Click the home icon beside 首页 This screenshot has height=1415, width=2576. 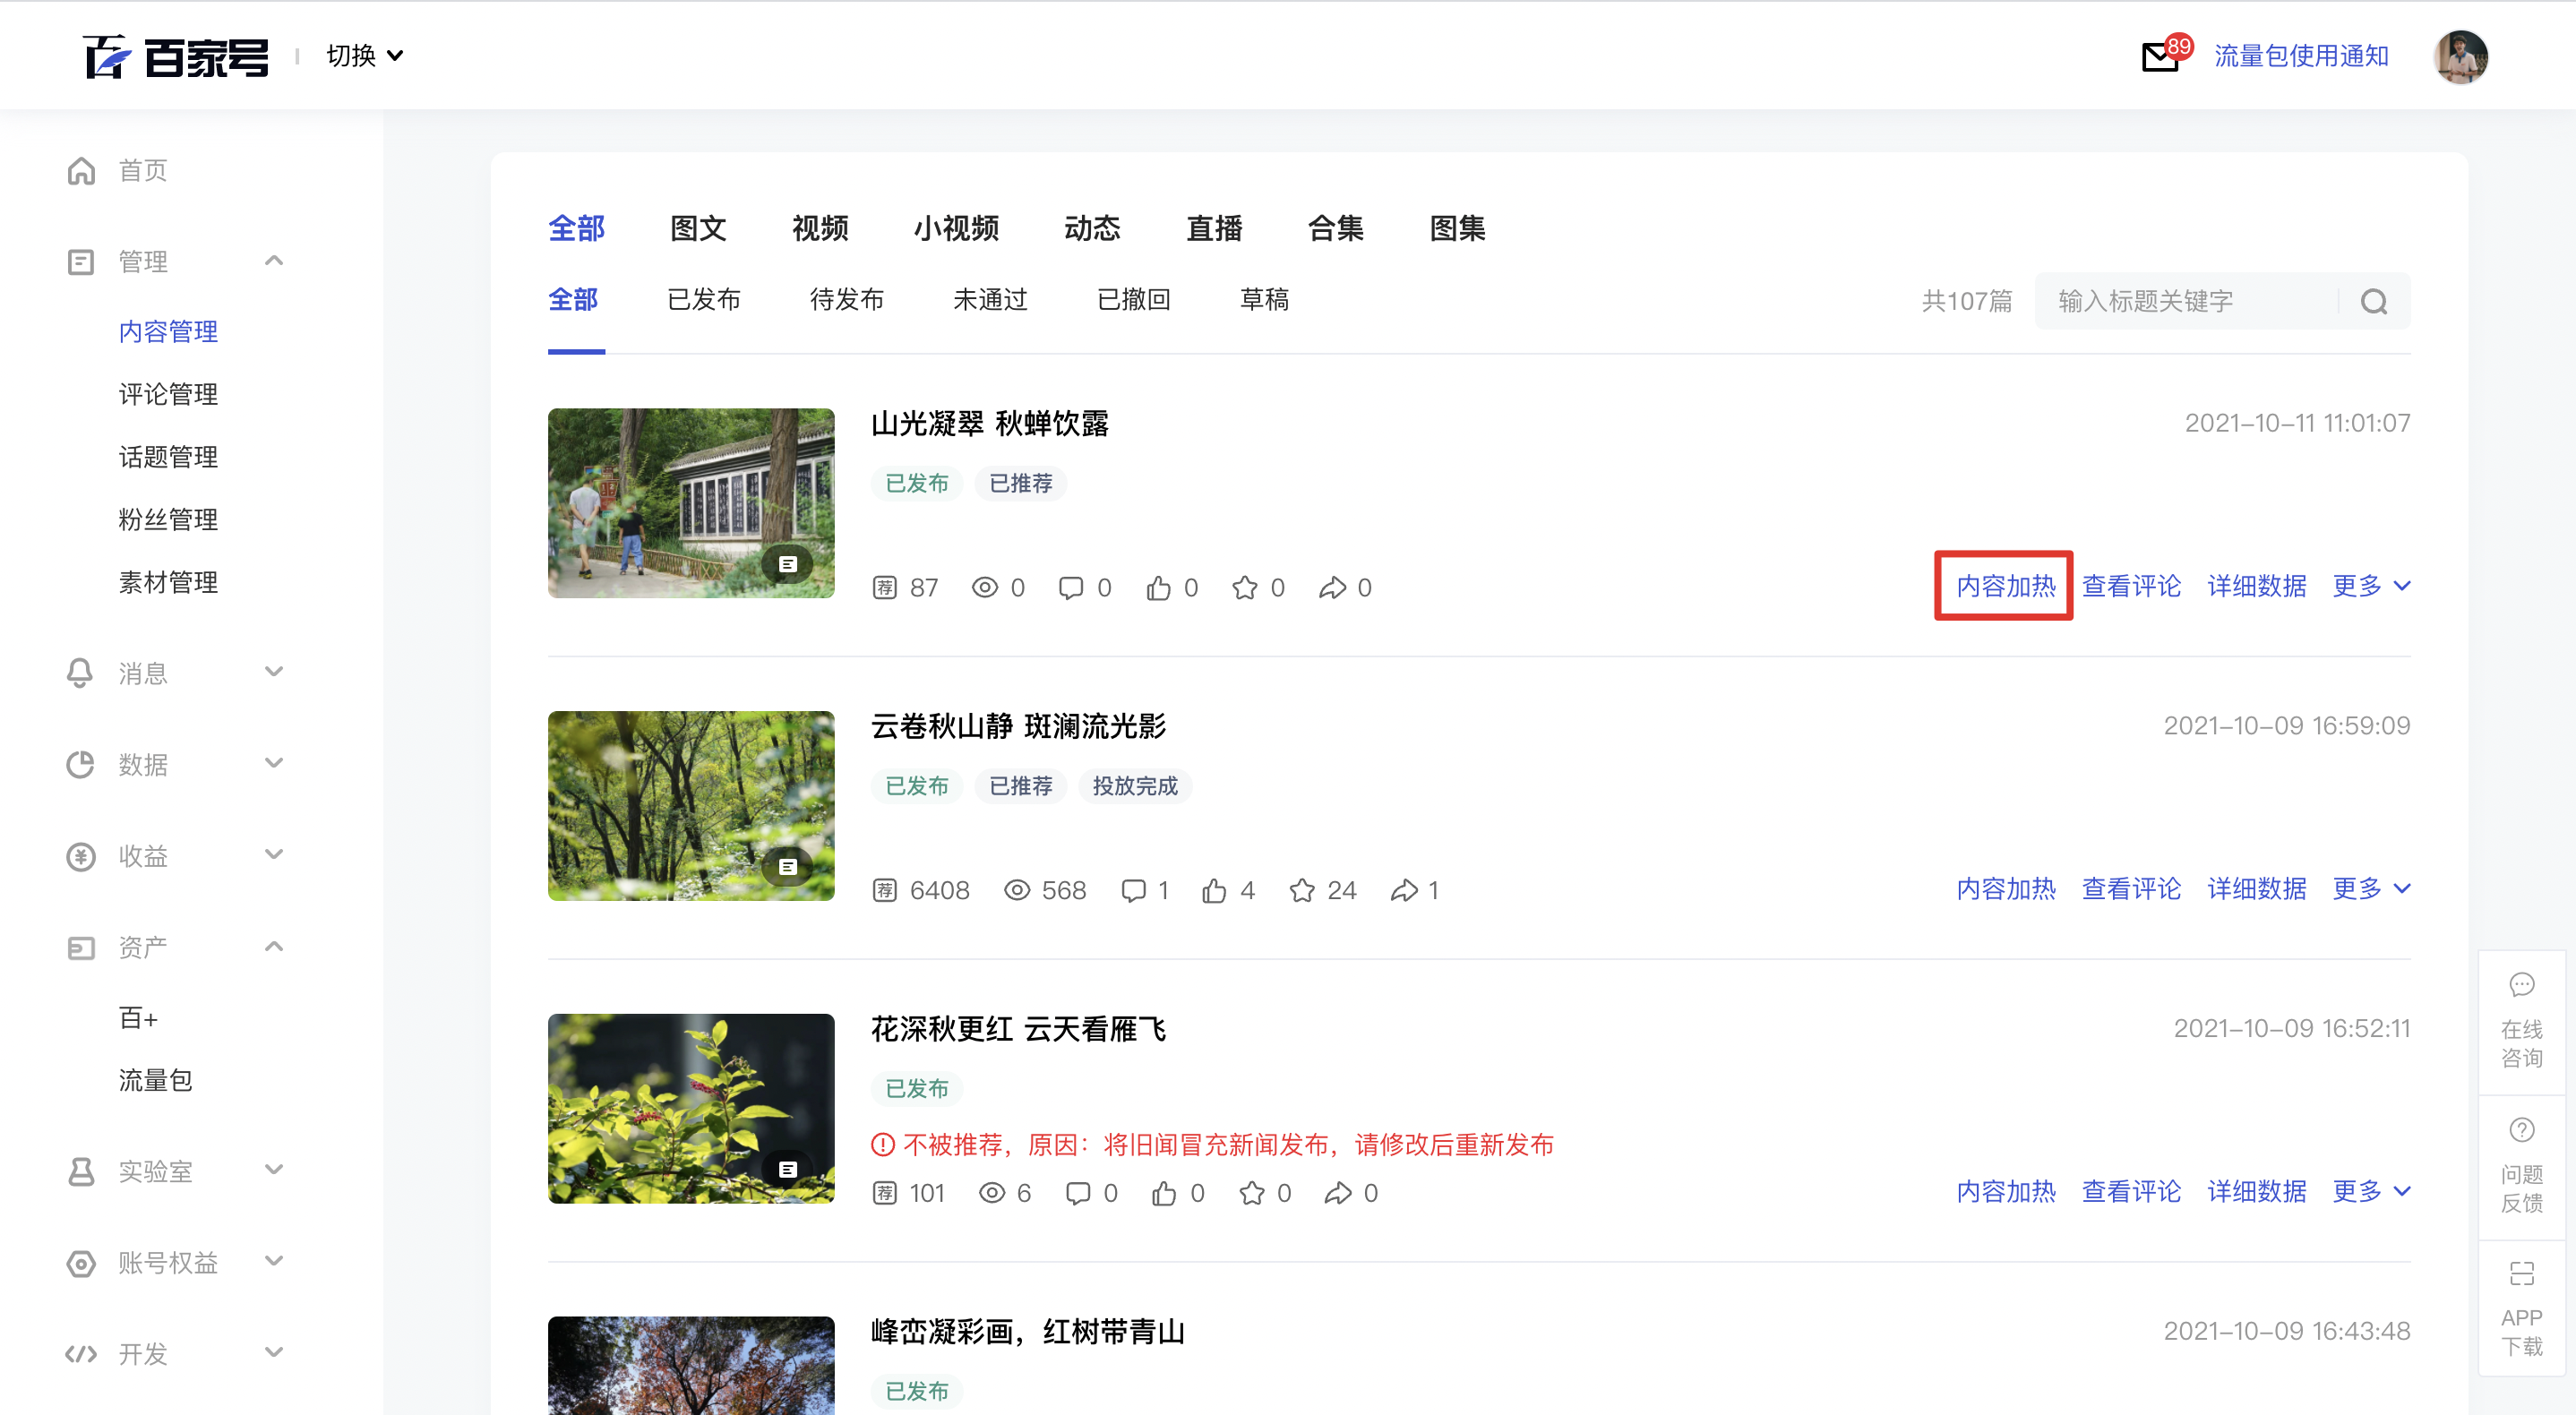(81, 171)
